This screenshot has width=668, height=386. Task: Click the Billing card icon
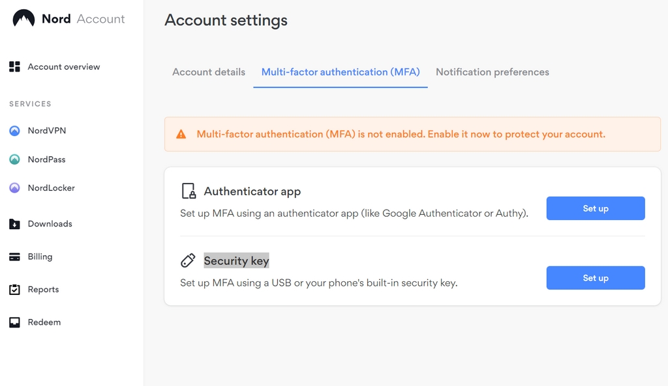click(14, 256)
